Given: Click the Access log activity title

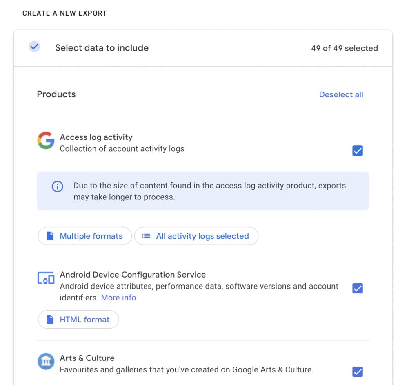Looking at the screenshot, I should click(x=96, y=137).
